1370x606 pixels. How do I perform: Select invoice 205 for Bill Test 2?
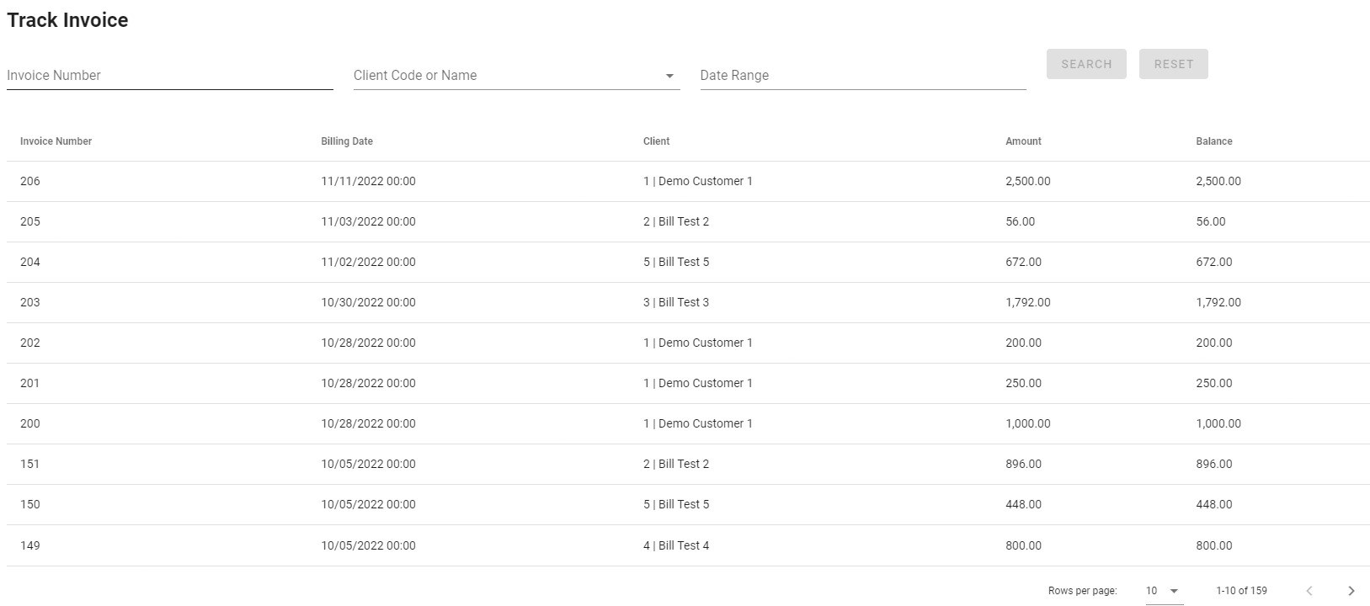(30, 221)
